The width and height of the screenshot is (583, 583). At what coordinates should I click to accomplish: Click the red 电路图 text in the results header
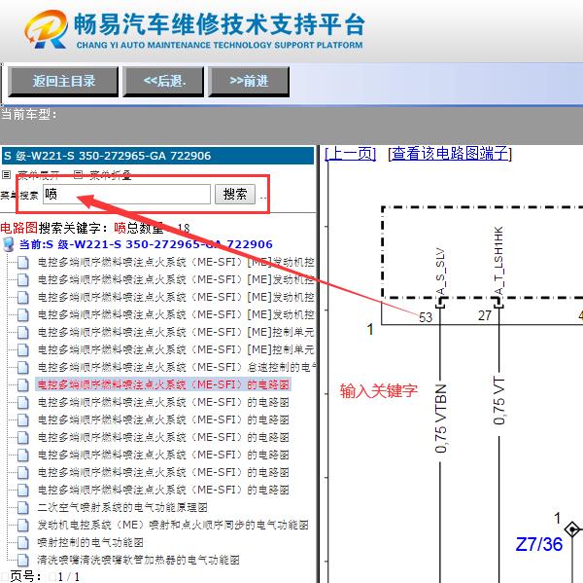(19, 228)
